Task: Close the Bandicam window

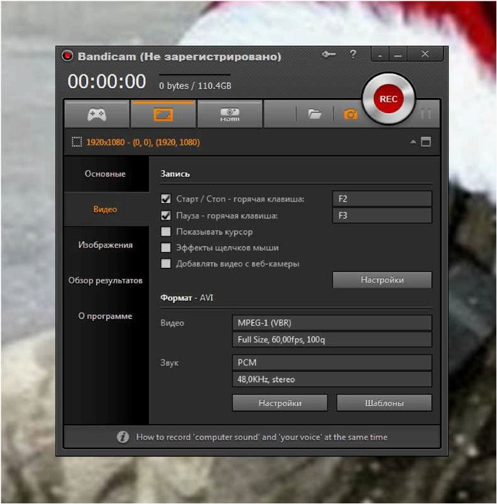Action: 425,54
